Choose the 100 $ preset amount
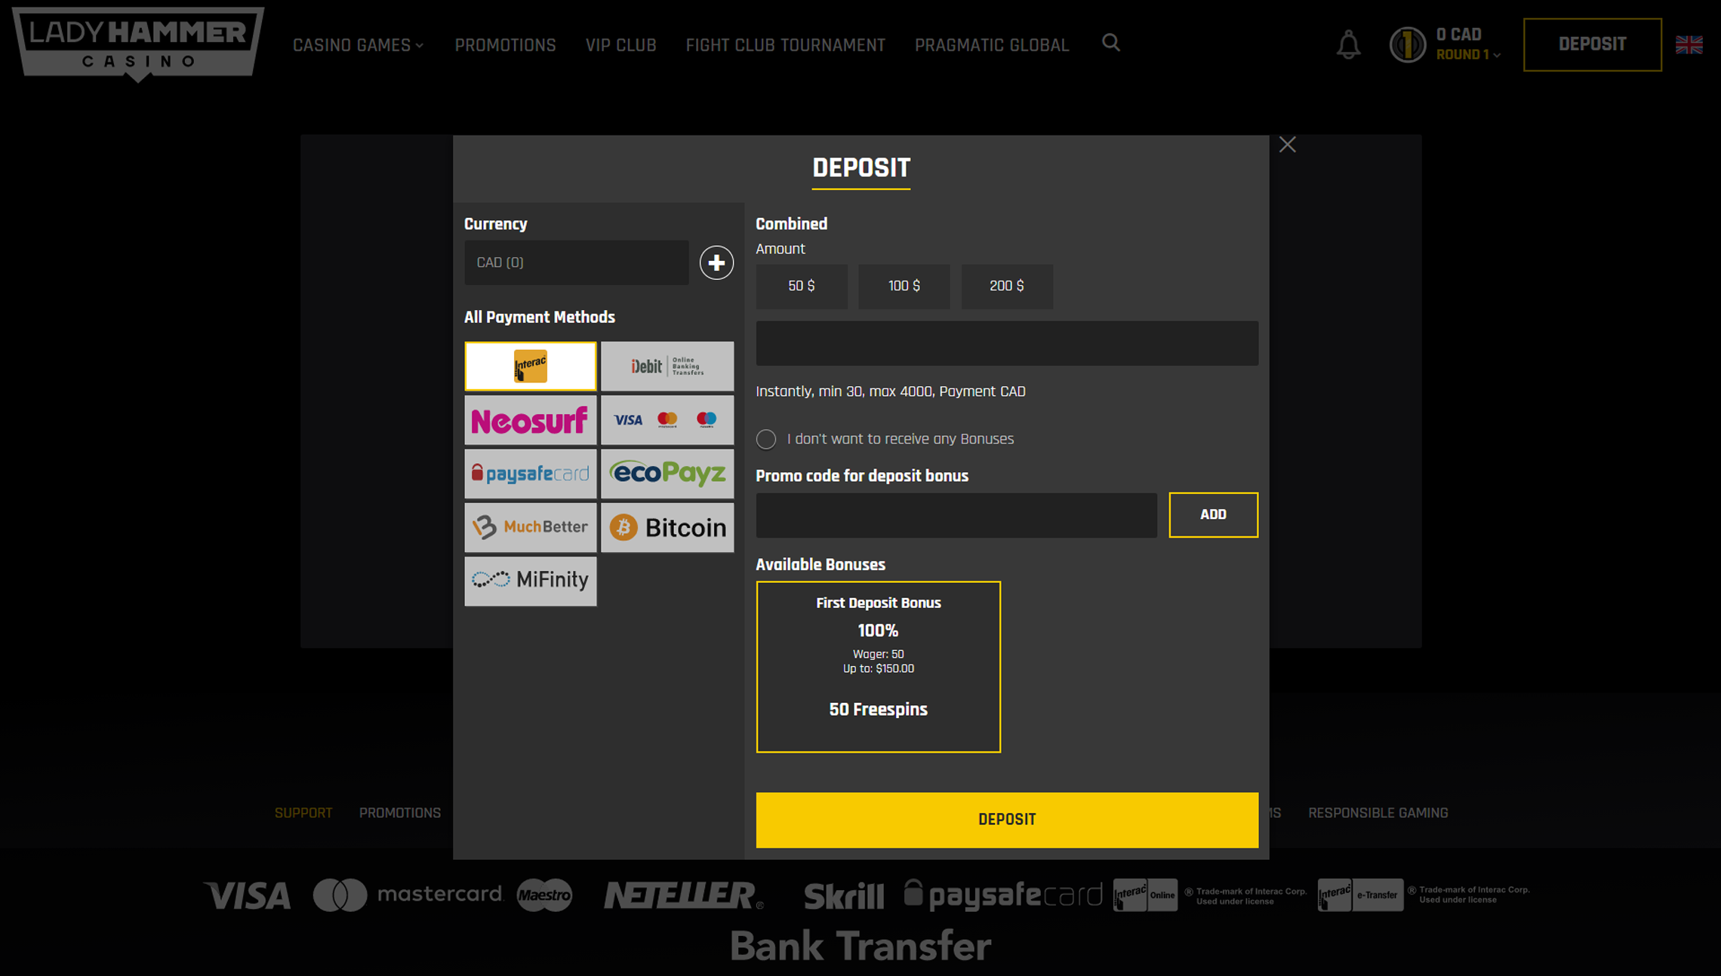The image size is (1721, 976). (x=904, y=286)
